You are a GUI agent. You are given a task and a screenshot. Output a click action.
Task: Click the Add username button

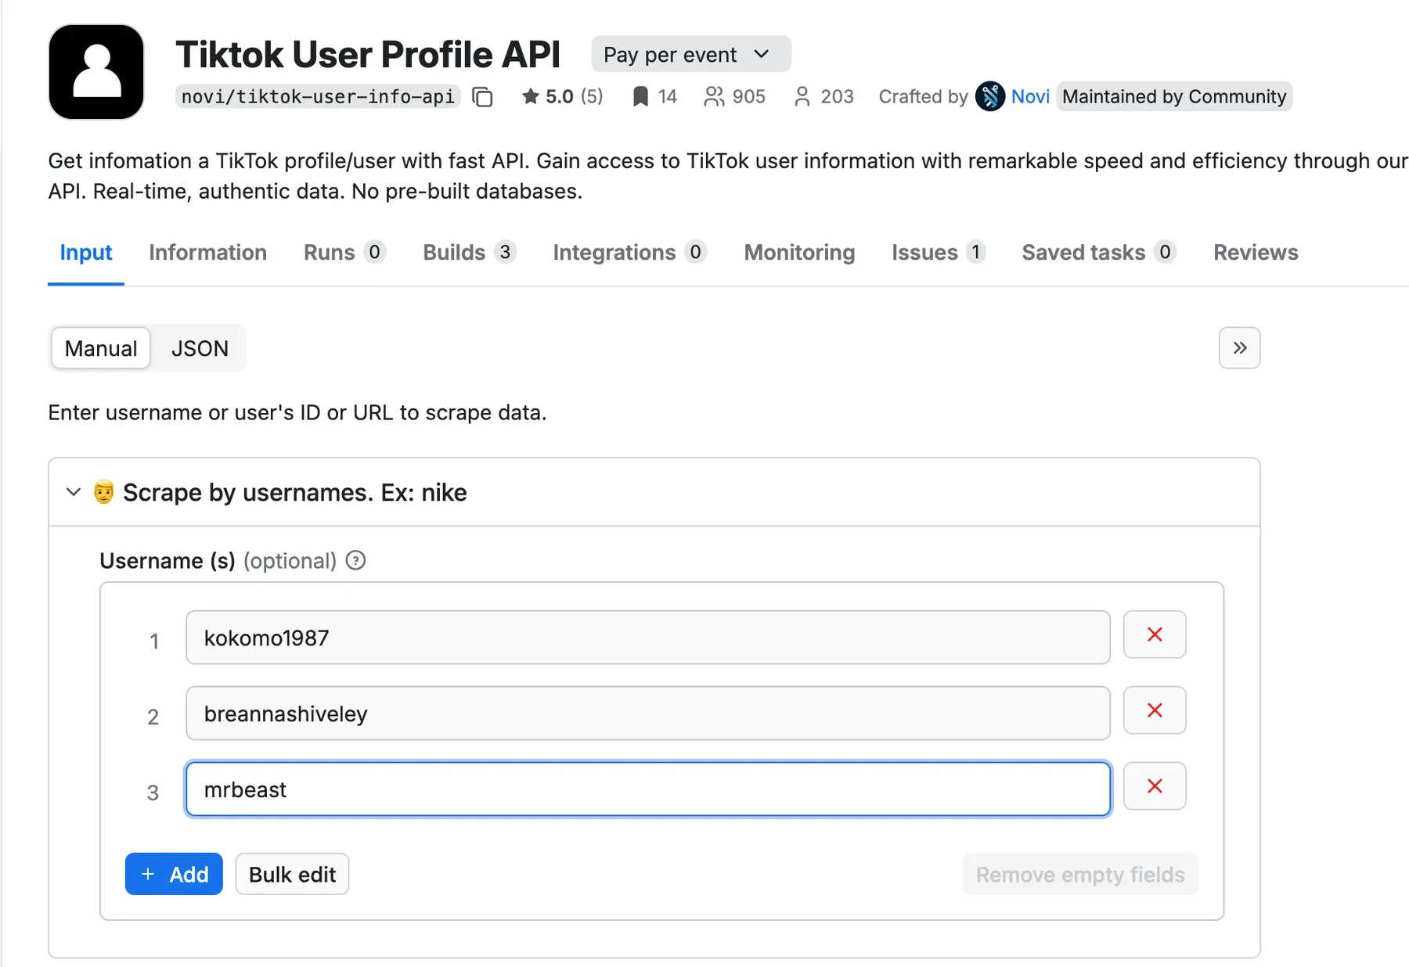[174, 874]
